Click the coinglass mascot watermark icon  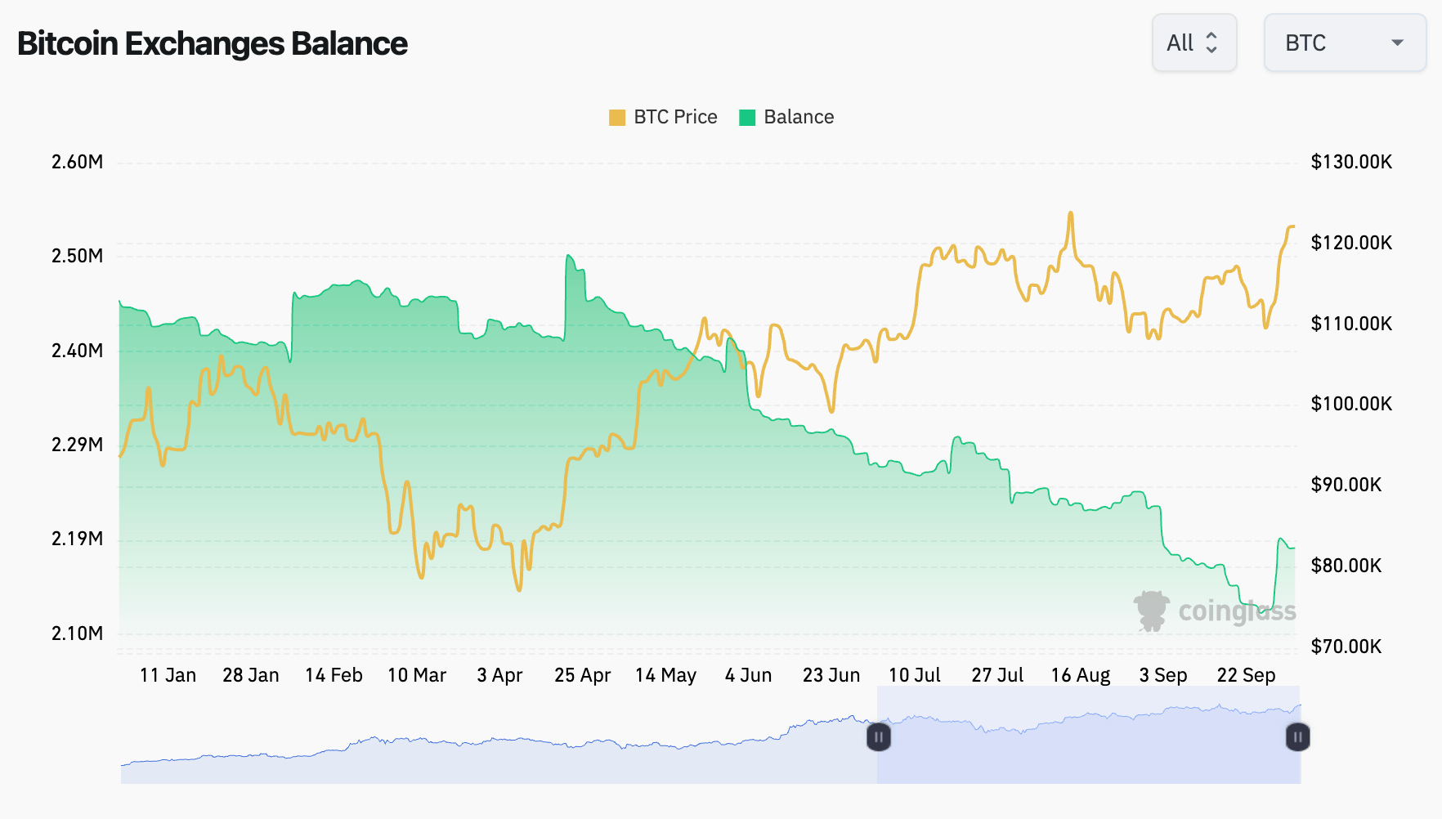coord(1153,610)
